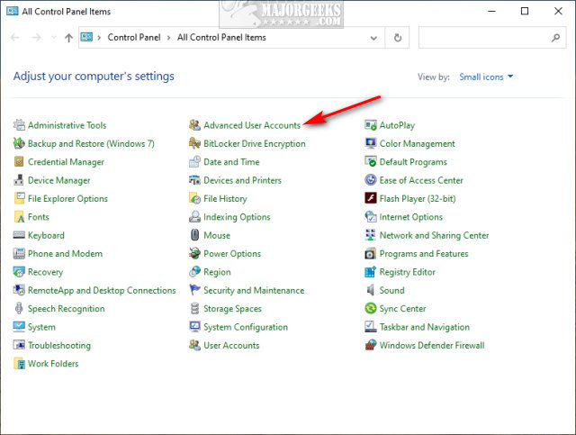This screenshot has width=576, height=435.
Task: Click inside the Search Control Panel box
Action: pyautogui.click(x=481, y=38)
